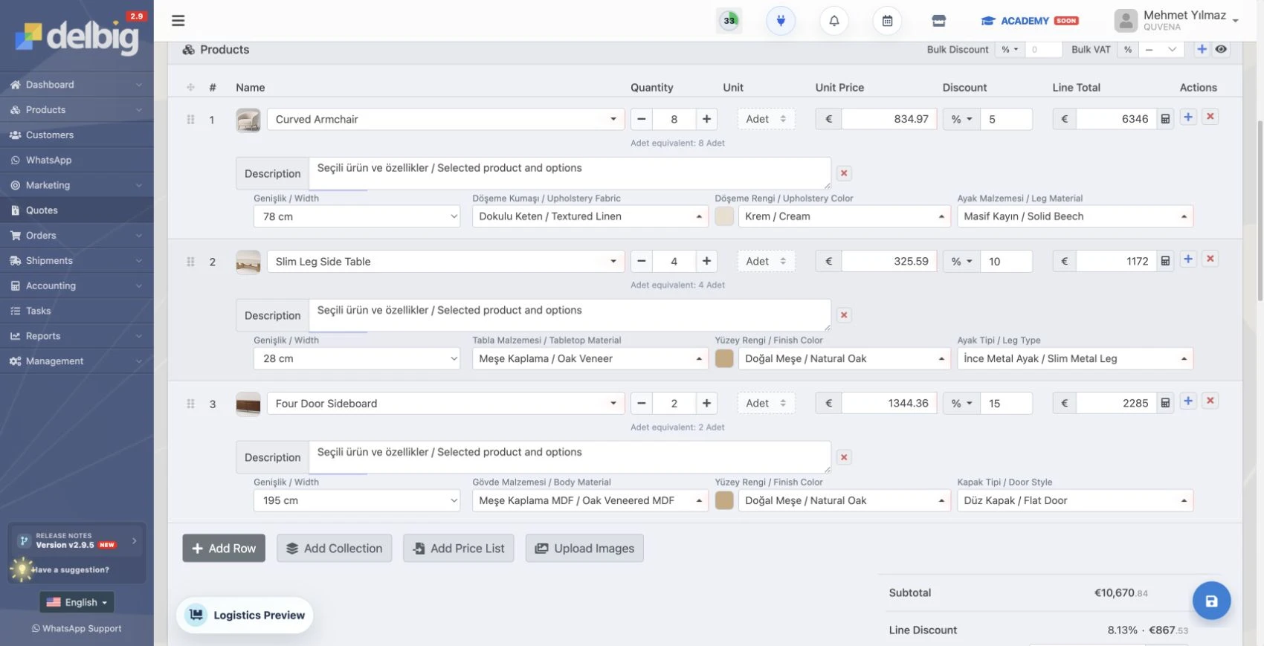The width and height of the screenshot is (1264, 646).
Task: Open Customers in sidebar
Action: click(x=77, y=135)
